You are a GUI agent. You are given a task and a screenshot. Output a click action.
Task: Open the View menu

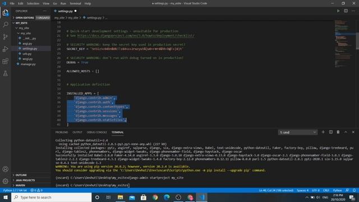point(46,3)
